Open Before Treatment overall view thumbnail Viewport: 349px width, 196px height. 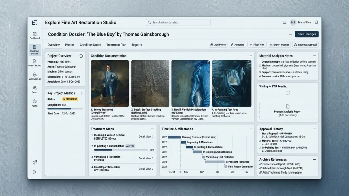110,83
